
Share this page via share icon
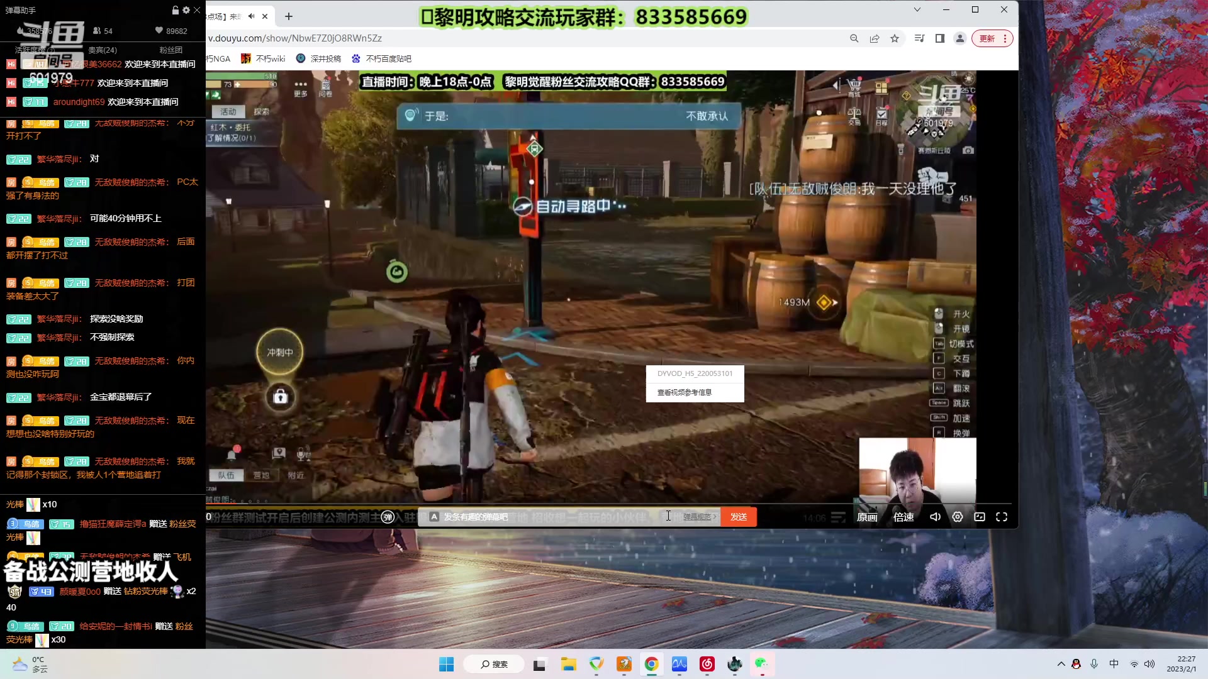point(875,38)
